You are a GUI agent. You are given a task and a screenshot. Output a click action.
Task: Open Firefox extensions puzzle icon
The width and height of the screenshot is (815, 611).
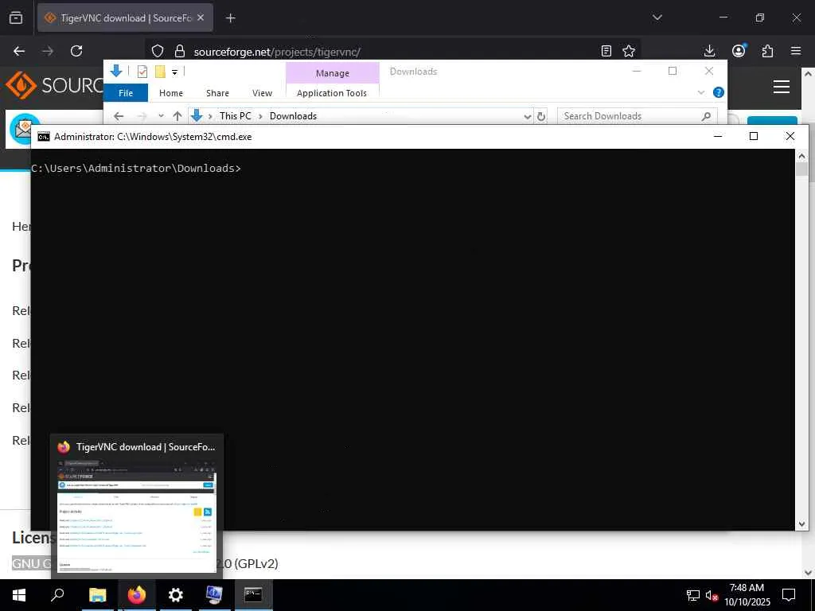click(x=767, y=51)
